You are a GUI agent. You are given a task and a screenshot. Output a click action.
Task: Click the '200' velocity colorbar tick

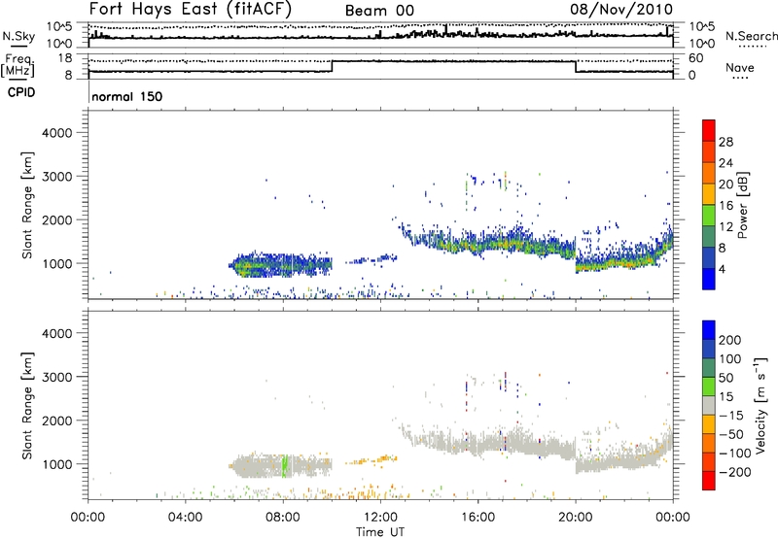click(730, 340)
